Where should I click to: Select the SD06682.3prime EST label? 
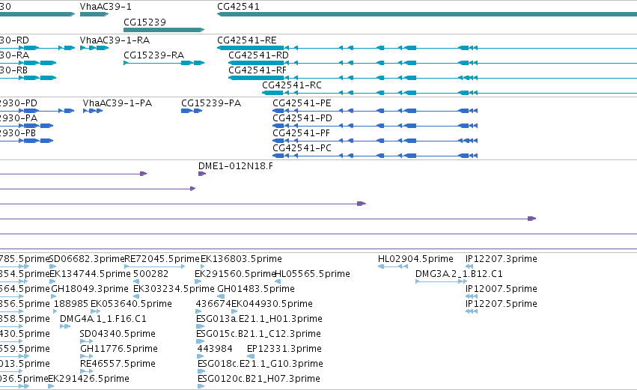87,259
